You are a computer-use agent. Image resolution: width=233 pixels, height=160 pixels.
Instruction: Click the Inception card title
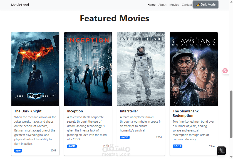click(x=75, y=111)
